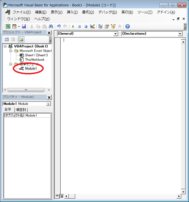Click the Module1 object name value field
This screenshot has width=189, height=202.
coord(38,115)
